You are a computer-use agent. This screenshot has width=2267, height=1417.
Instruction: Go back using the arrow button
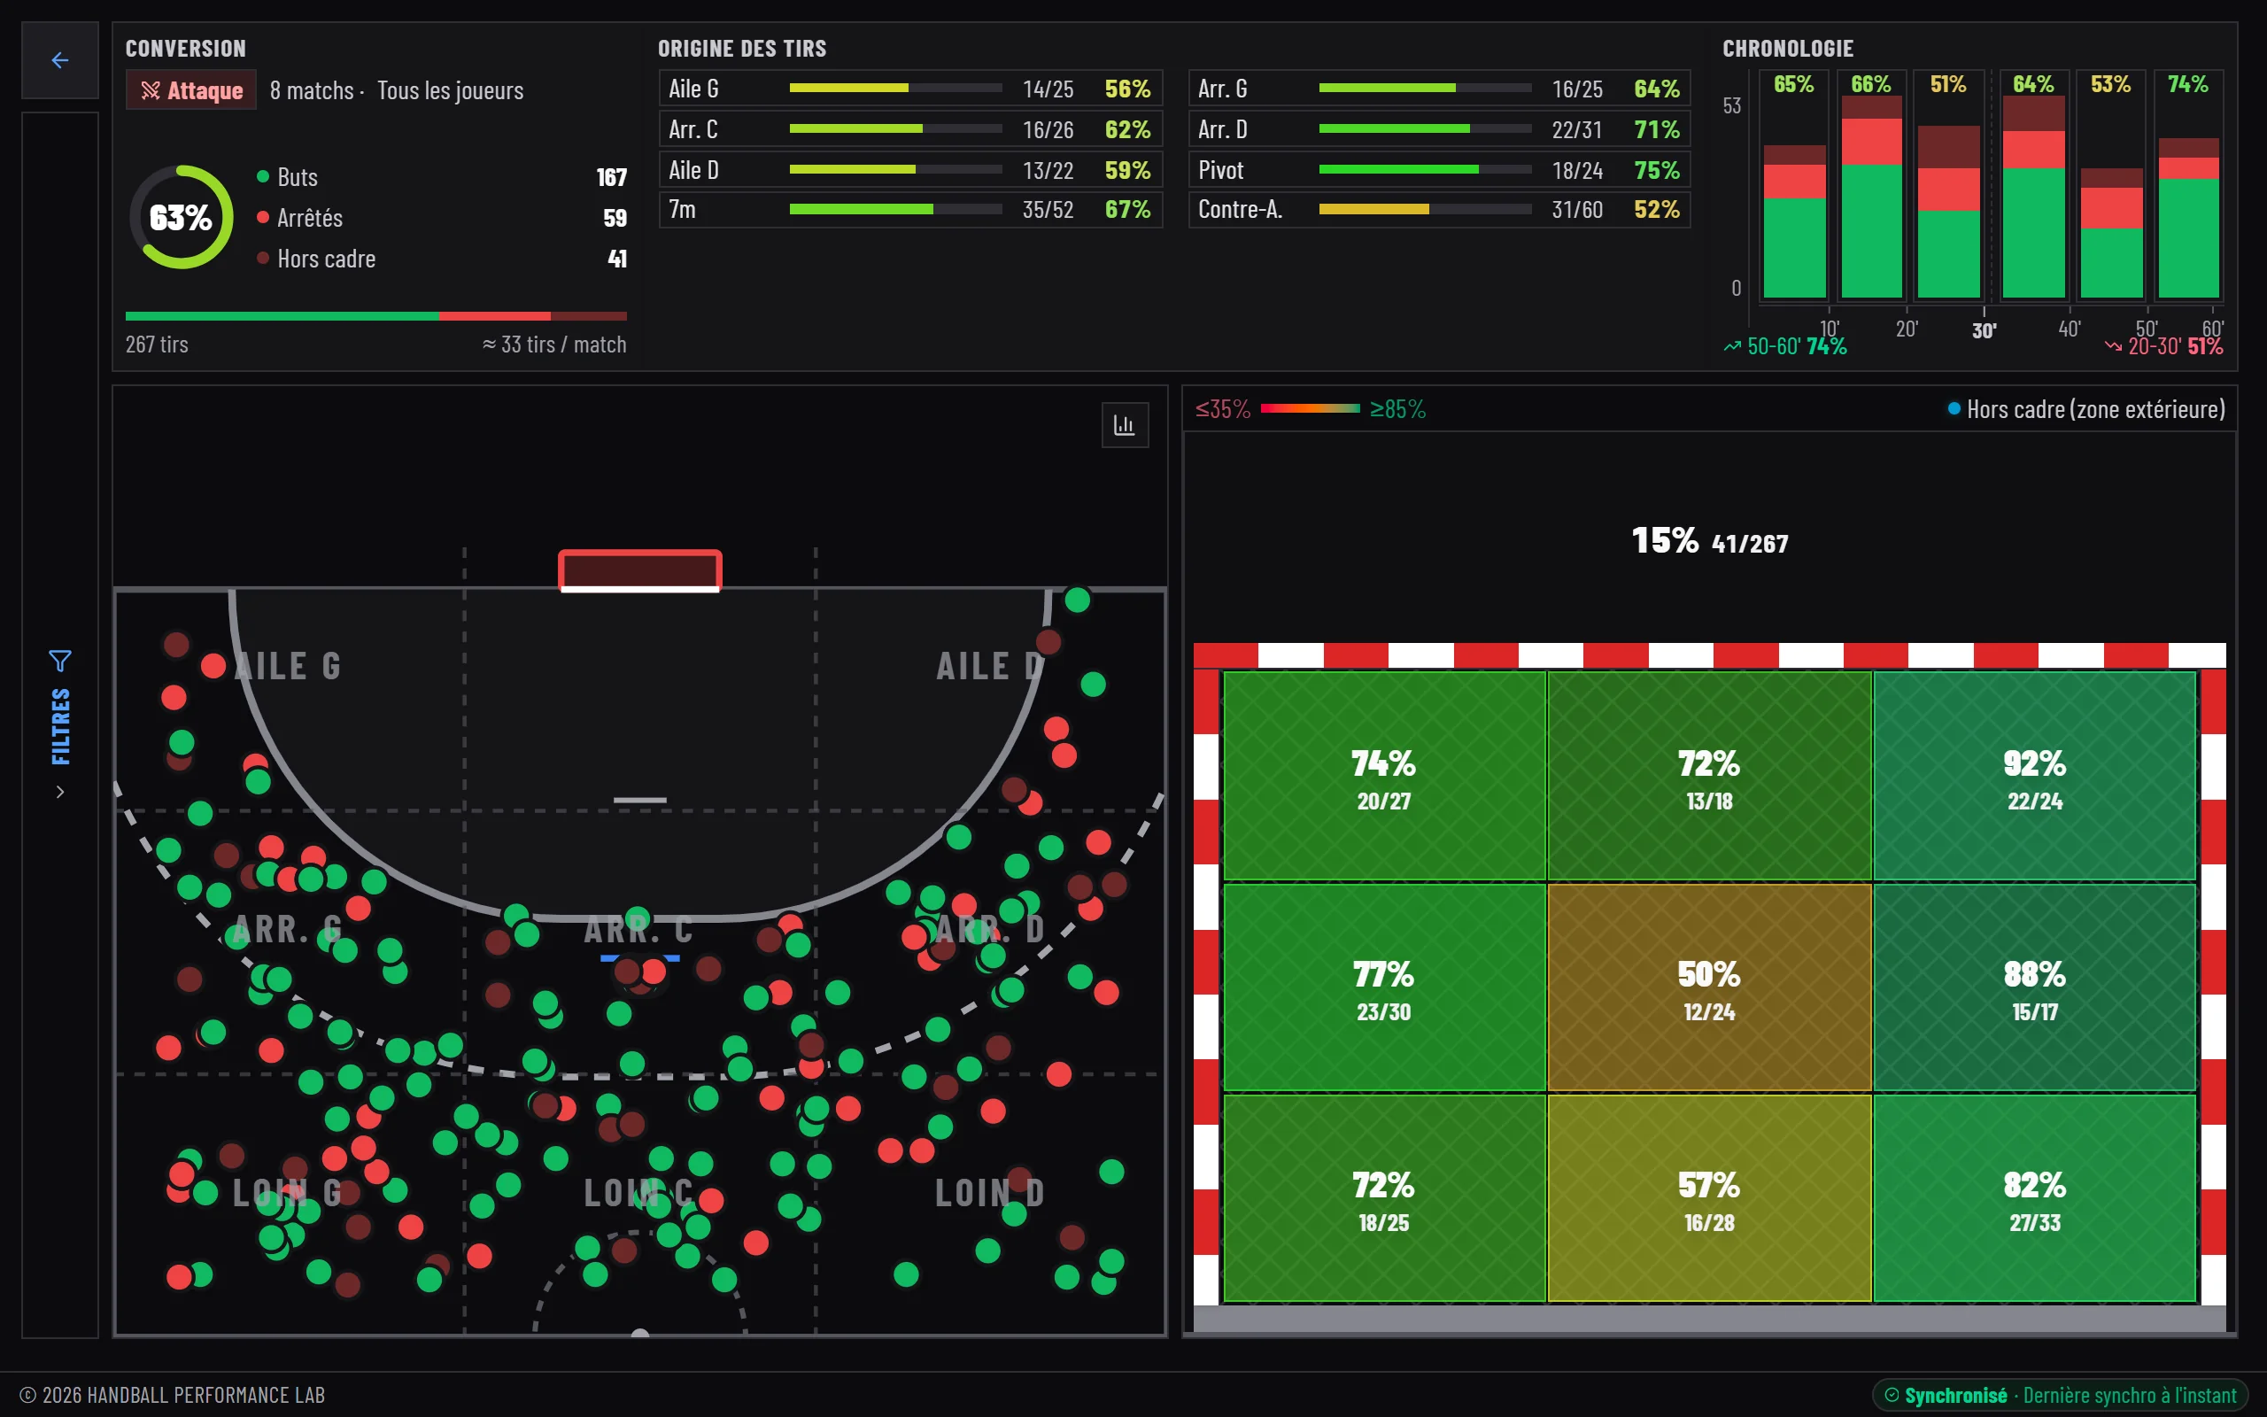(x=60, y=61)
